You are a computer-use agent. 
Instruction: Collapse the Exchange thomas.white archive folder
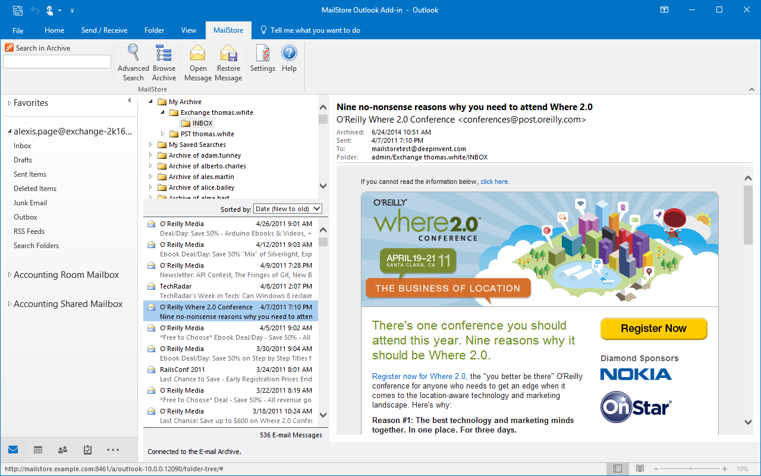click(x=162, y=112)
